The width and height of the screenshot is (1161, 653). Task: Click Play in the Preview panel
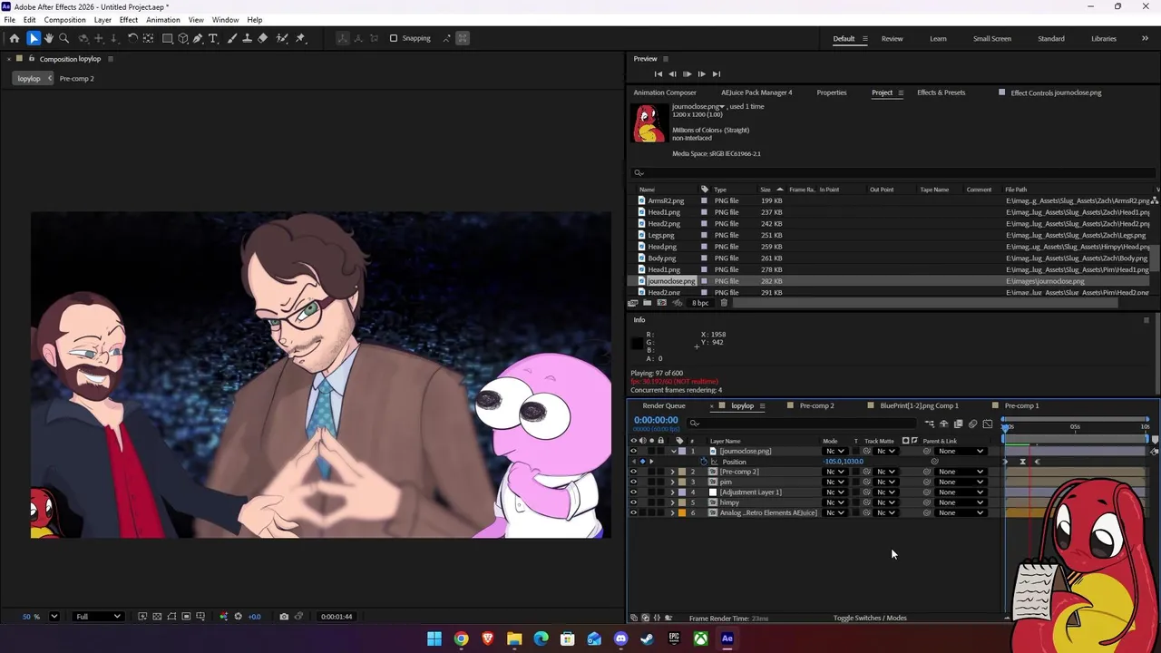click(x=687, y=73)
